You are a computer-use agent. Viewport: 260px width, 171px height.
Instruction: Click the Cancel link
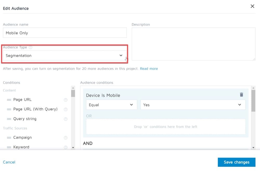pyautogui.click(x=9, y=162)
